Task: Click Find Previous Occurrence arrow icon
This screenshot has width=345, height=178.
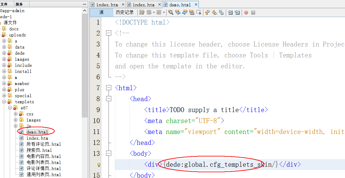Action: point(178,12)
